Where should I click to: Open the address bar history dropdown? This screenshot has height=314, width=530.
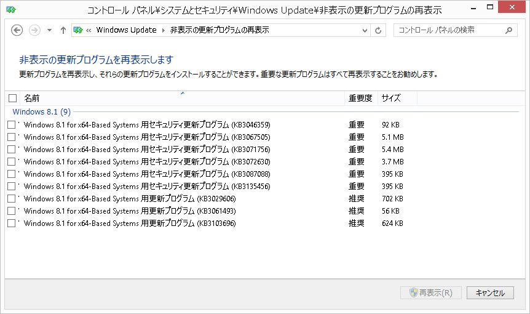(x=365, y=30)
